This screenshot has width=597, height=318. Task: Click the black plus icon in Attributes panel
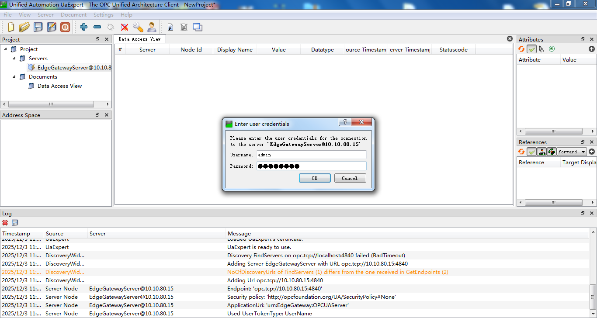[x=592, y=49]
